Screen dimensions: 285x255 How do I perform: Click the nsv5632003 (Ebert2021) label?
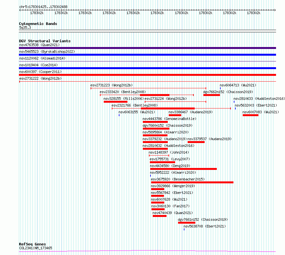point(256,105)
